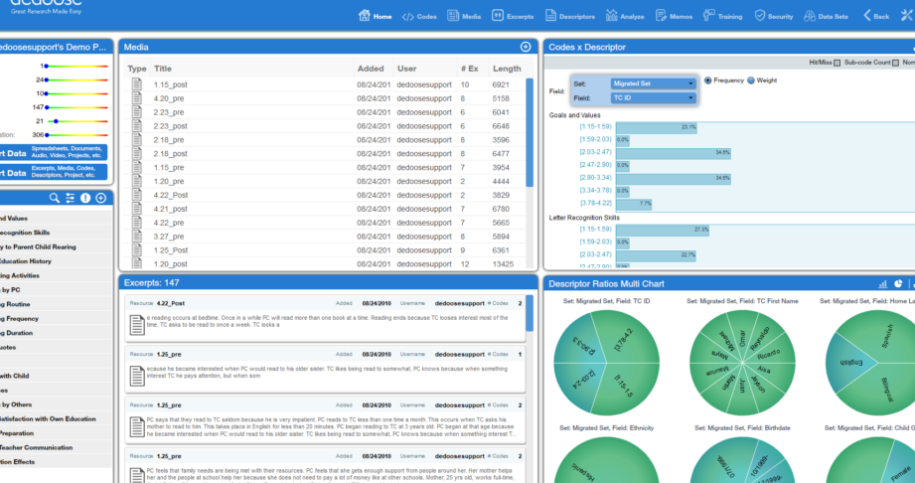Select the Frequency radio button

(x=707, y=80)
